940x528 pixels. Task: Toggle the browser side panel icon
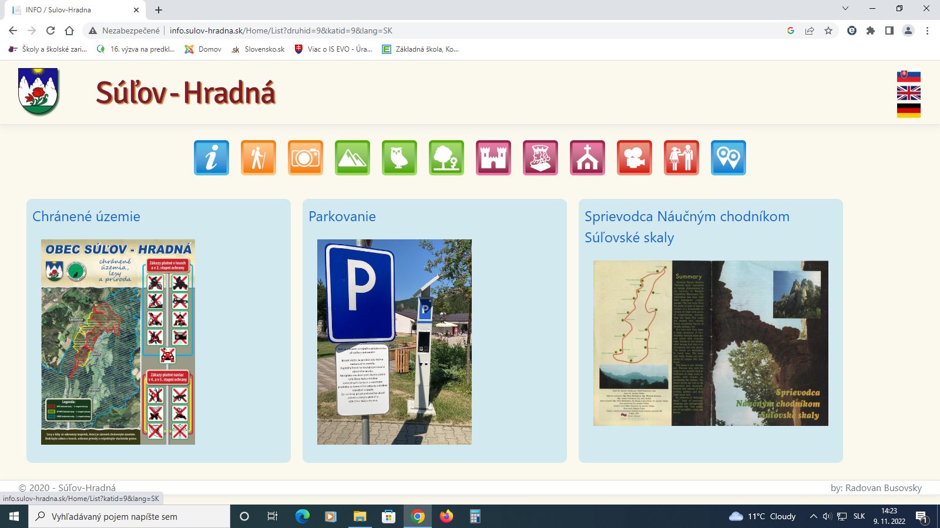[889, 31]
